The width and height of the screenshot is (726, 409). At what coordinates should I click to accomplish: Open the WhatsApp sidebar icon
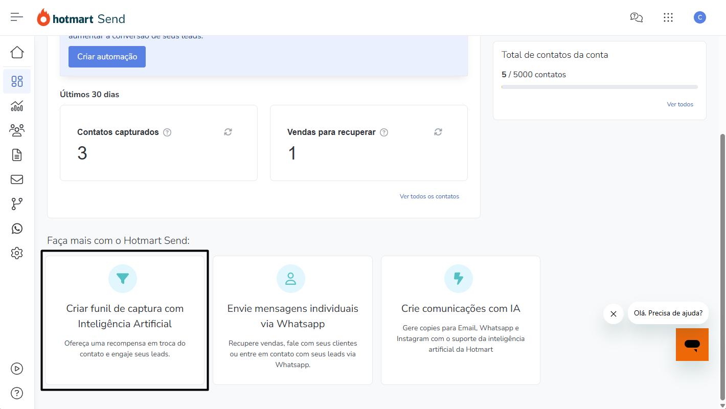coord(17,229)
